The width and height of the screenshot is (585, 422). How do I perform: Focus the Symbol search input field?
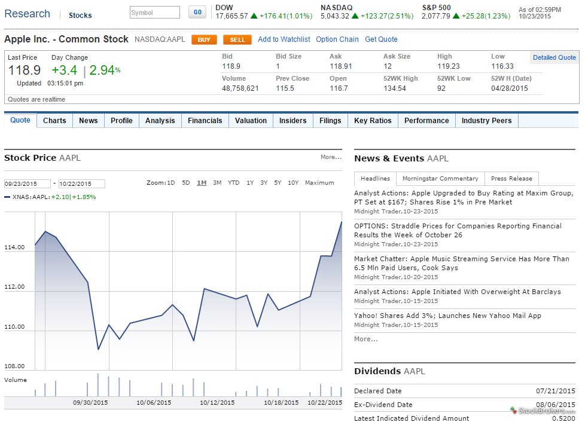154,13
